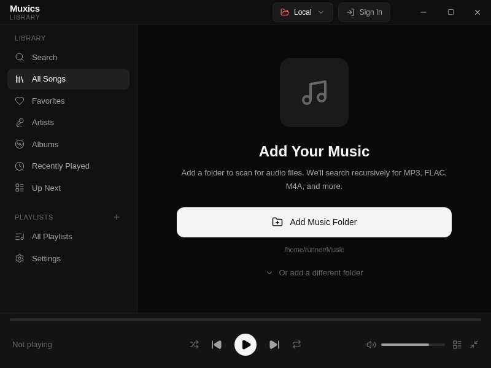Go to the Favorites label
The width and height of the screenshot is (491, 368).
tap(48, 101)
